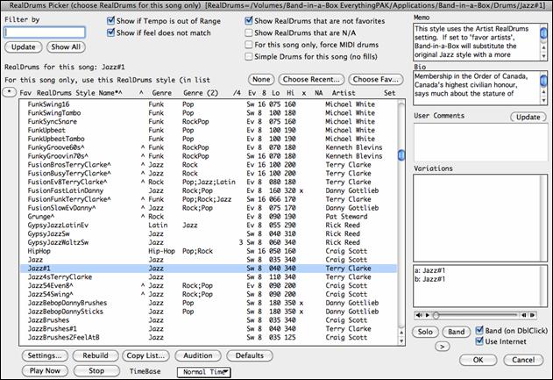Viewport: 553px width, 380px height.
Task: Select the 'HipHop' row
Action: coord(208,251)
